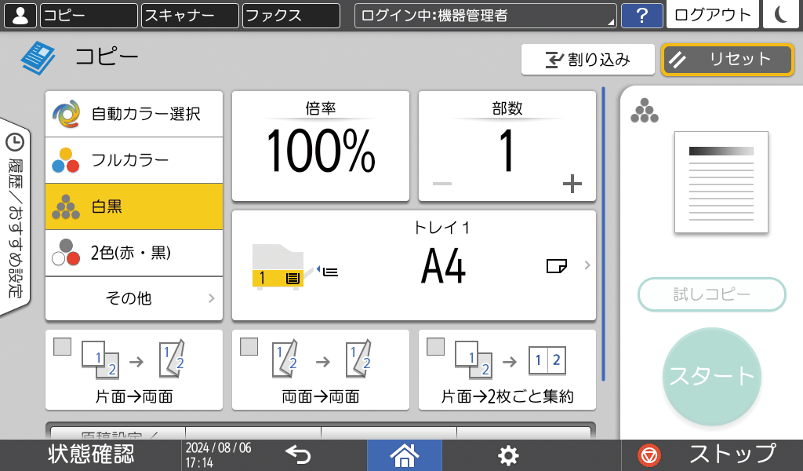803x471 pixels.
Task: Tap the home icon in the bottom bar
Action: [x=405, y=454]
